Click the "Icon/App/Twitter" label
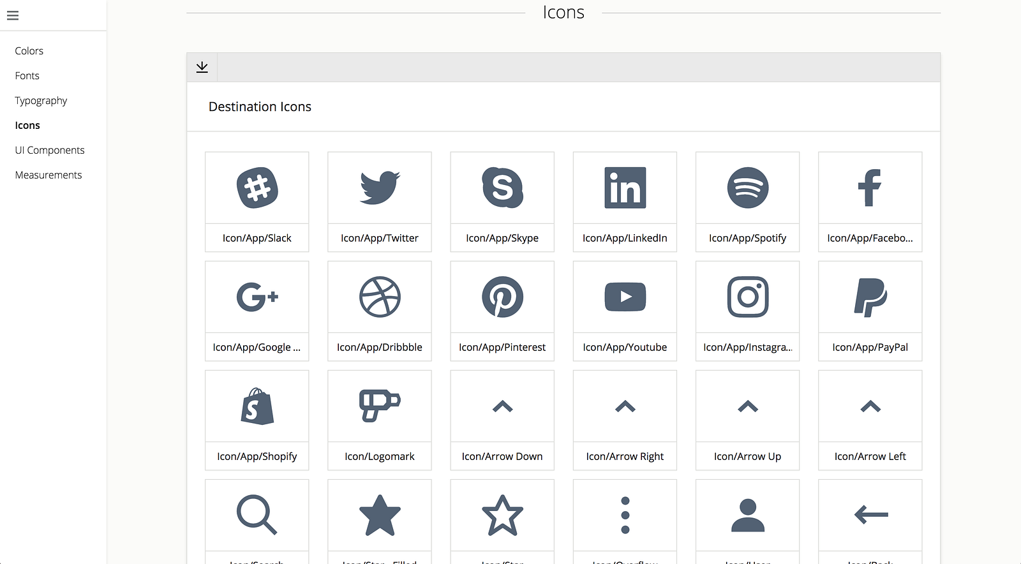 coord(380,238)
